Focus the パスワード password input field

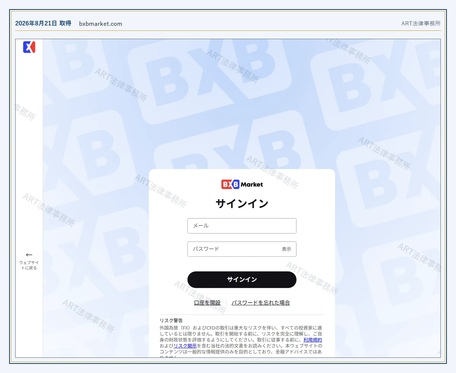click(242, 249)
